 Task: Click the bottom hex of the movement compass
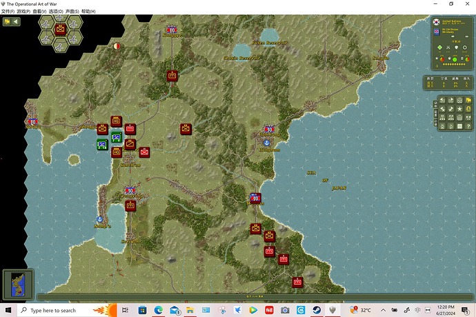60,46
